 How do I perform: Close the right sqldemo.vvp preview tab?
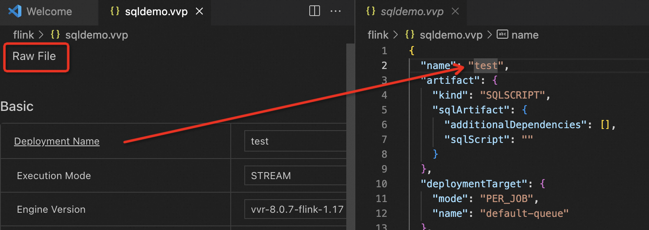tap(455, 11)
